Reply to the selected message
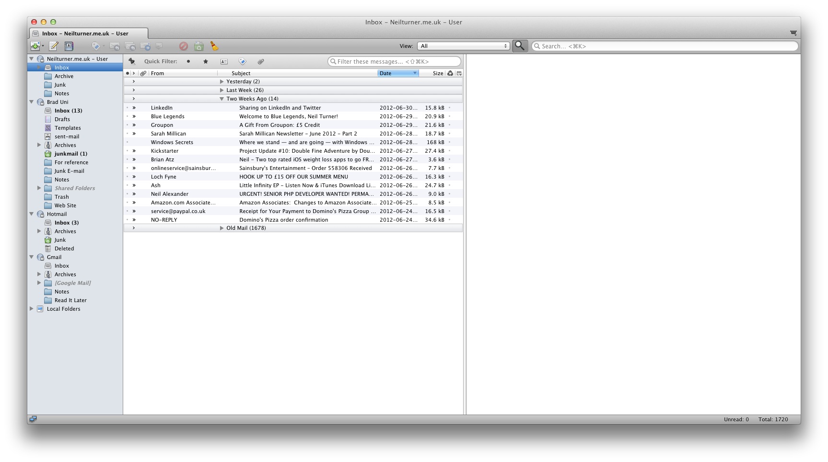828x462 pixels. coord(114,45)
